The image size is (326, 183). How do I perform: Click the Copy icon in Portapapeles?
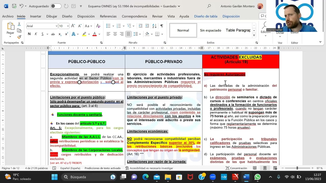(x=19, y=30)
